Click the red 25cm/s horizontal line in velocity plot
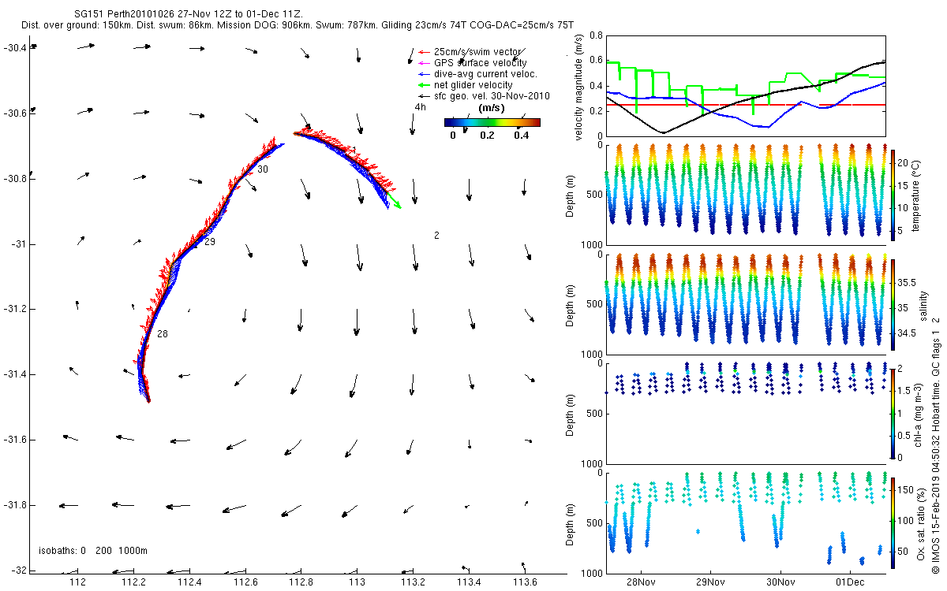 coord(745,105)
